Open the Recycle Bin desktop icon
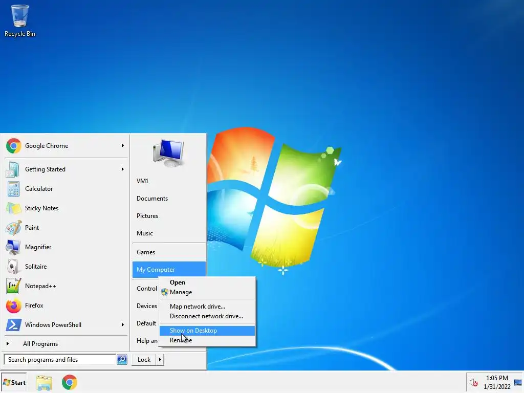 tap(20, 20)
